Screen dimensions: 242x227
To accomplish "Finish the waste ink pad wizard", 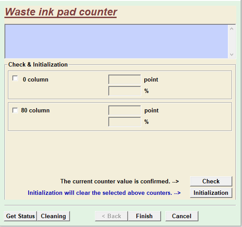I will (144, 216).
